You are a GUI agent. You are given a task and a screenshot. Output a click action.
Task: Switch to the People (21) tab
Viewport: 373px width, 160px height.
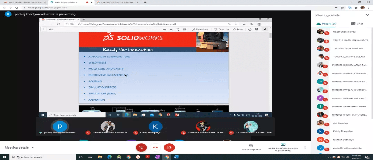327,24
